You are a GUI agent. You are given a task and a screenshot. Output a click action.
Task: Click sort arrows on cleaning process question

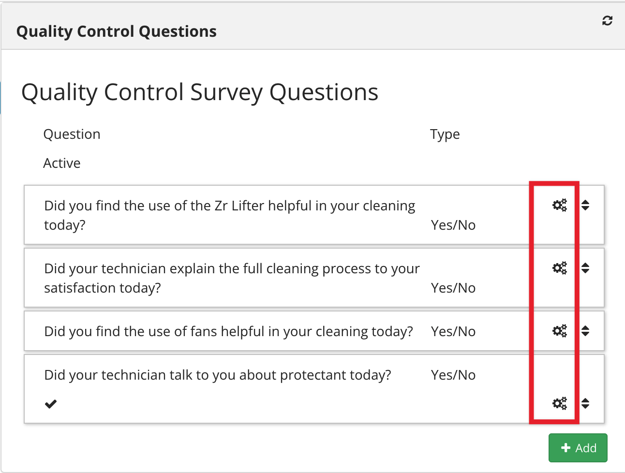[585, 268]
